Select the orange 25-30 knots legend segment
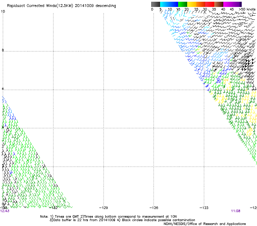 coord(201,4)
